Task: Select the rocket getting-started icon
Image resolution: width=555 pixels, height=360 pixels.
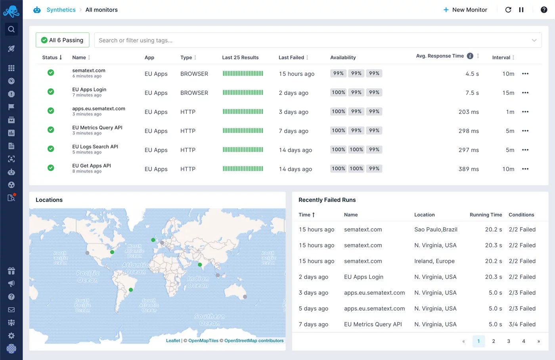Action: (11, 48)
